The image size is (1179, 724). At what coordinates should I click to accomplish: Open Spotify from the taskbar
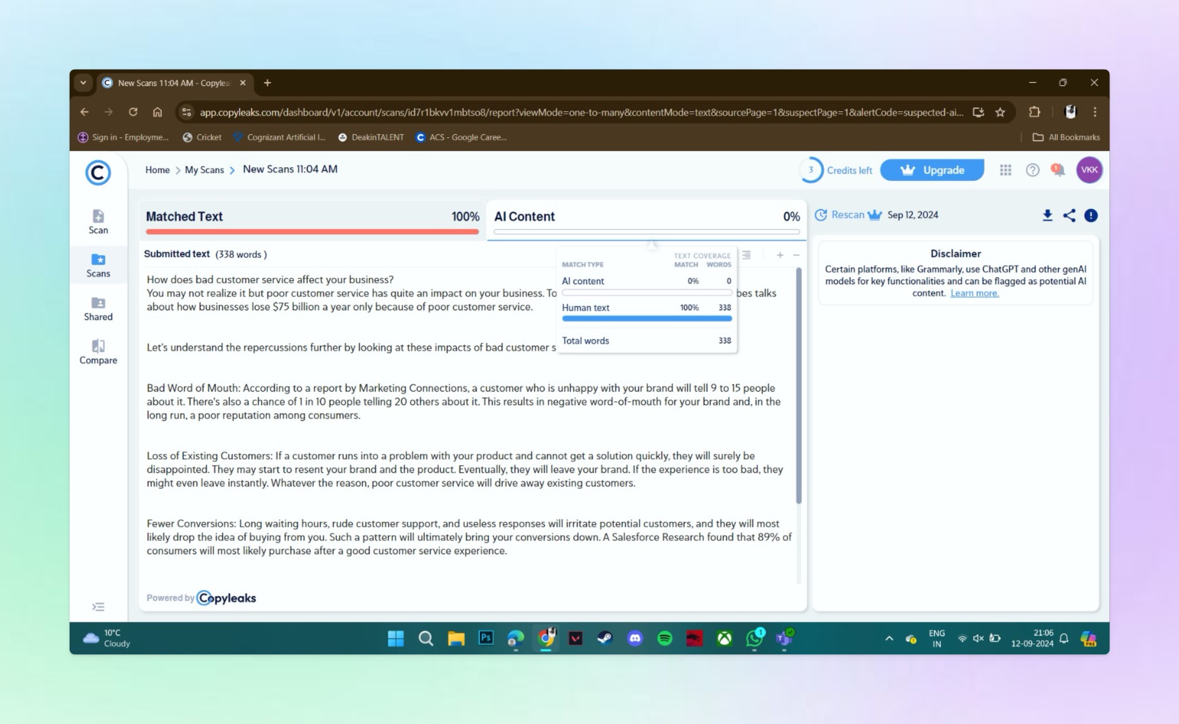[665, 638]
